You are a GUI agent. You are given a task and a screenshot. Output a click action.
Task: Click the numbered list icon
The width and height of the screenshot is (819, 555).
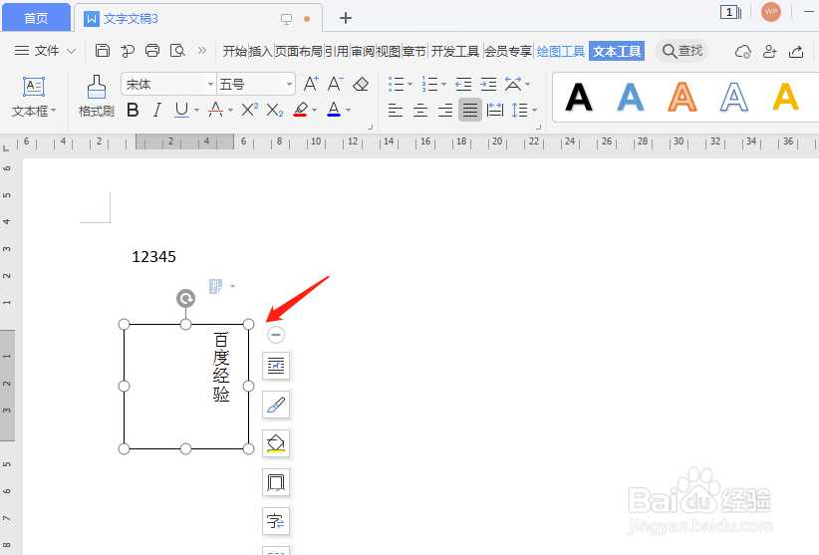[429, 84]
